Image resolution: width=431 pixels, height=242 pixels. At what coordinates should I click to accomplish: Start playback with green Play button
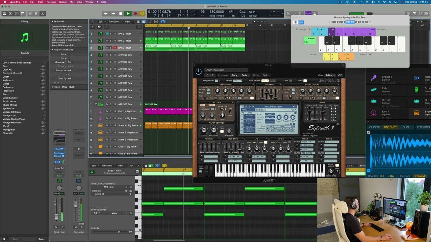[128, 14]
